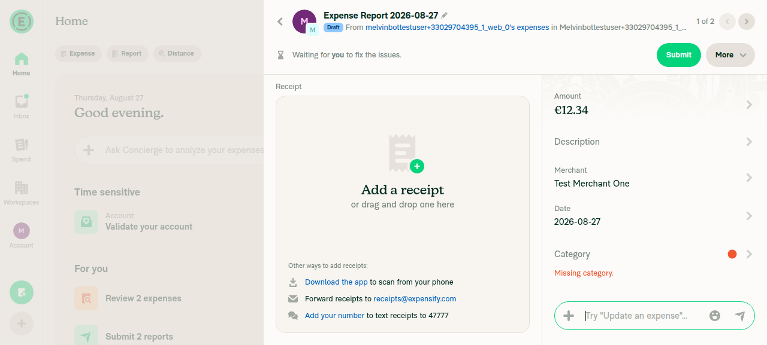Go to the next expense arrow
The image size is (767, 345).
point(747,22)
